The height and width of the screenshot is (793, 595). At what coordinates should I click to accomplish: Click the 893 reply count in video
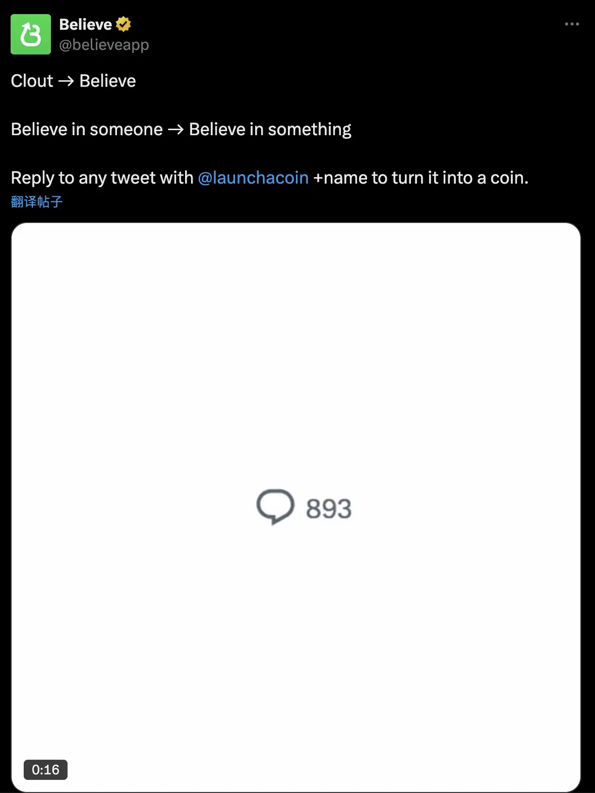pos(328,508)
